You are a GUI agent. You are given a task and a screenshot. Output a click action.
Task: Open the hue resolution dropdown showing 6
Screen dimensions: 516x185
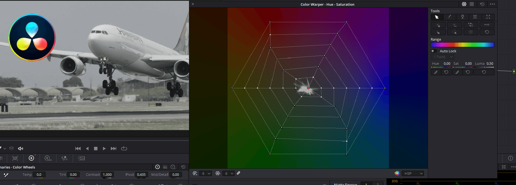tap(206, 173)
